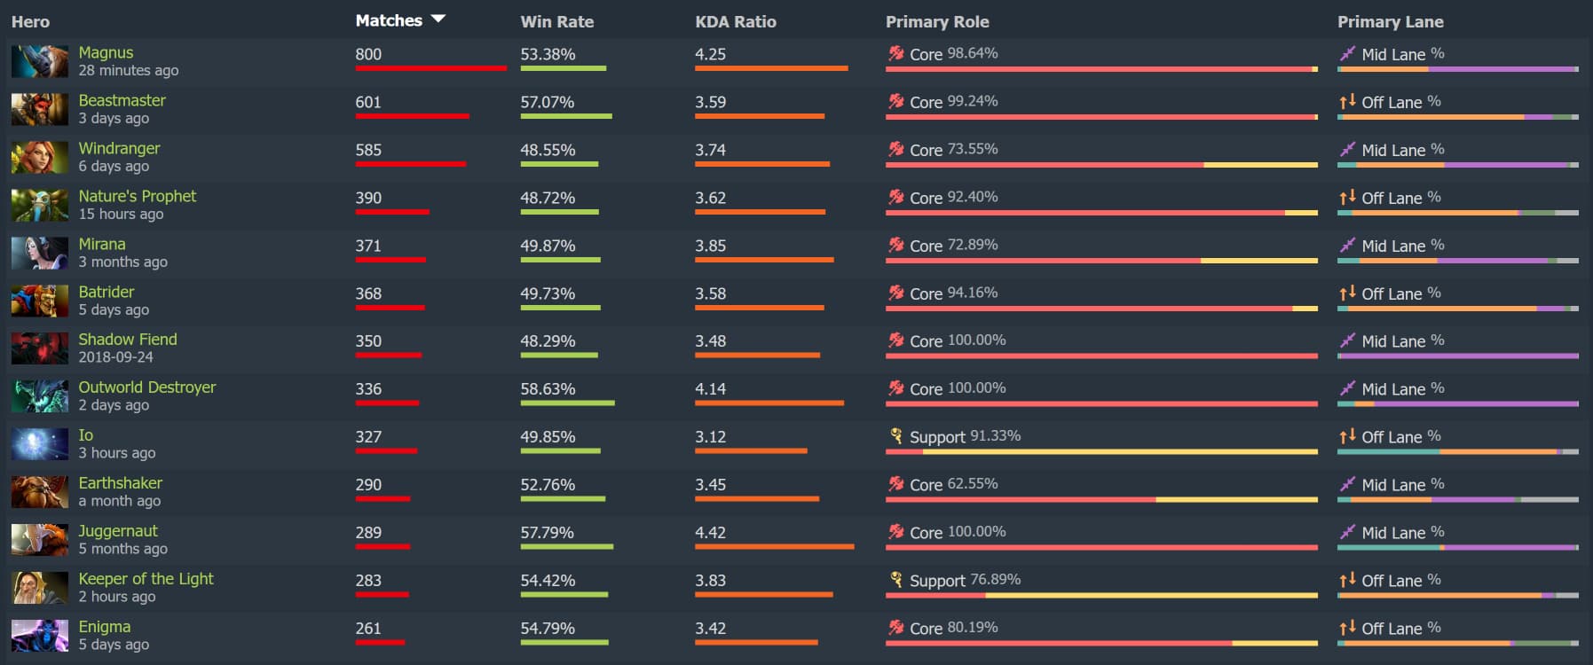Click the Magnus hero portrait
Image resolution: width=1593 pixels, height=665 pixels.
click(x=39, y=61)
